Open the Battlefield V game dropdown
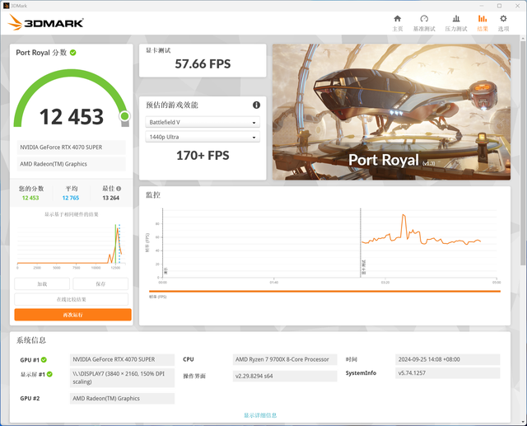This screenshot has height=426, width=527. tap(203, 123)
